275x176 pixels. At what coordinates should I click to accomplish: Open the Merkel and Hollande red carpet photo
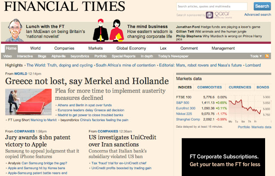click(28, 102)
